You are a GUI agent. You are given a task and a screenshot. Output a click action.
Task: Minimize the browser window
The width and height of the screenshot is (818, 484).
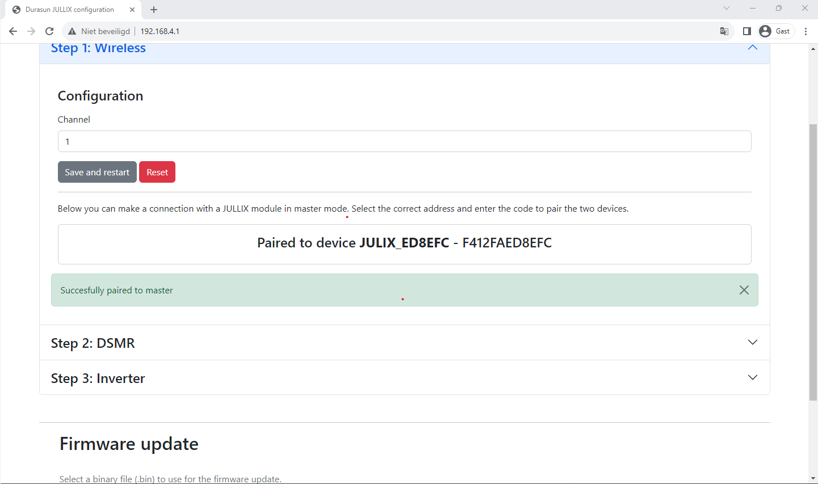coord(753,8)
